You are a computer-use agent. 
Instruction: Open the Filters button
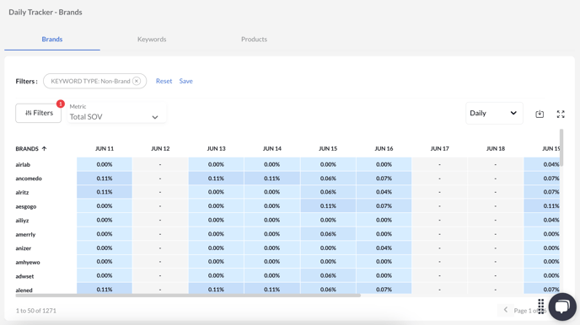pos(39,113)
